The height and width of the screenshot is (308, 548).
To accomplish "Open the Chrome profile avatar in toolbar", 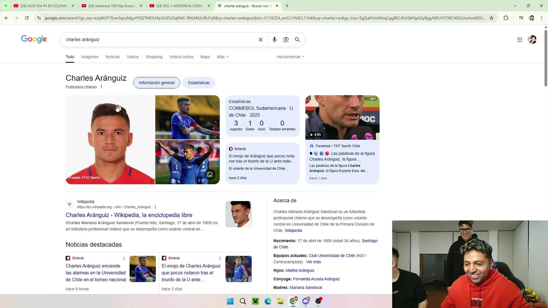I will pos(531,18).
